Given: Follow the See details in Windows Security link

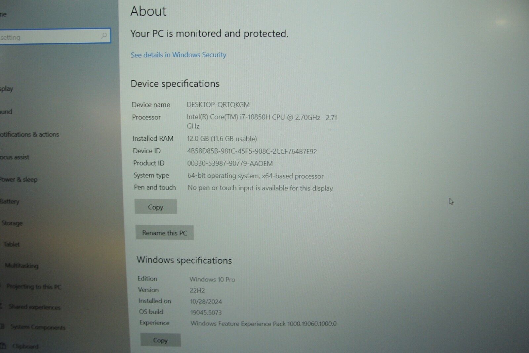Looking at the screenshot, I should pos(178,55).
